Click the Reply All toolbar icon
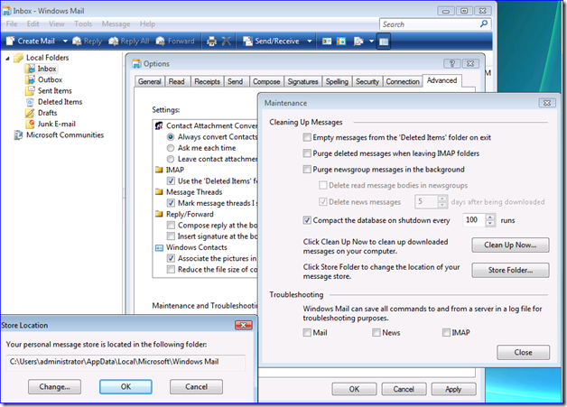 pos(114,42)
